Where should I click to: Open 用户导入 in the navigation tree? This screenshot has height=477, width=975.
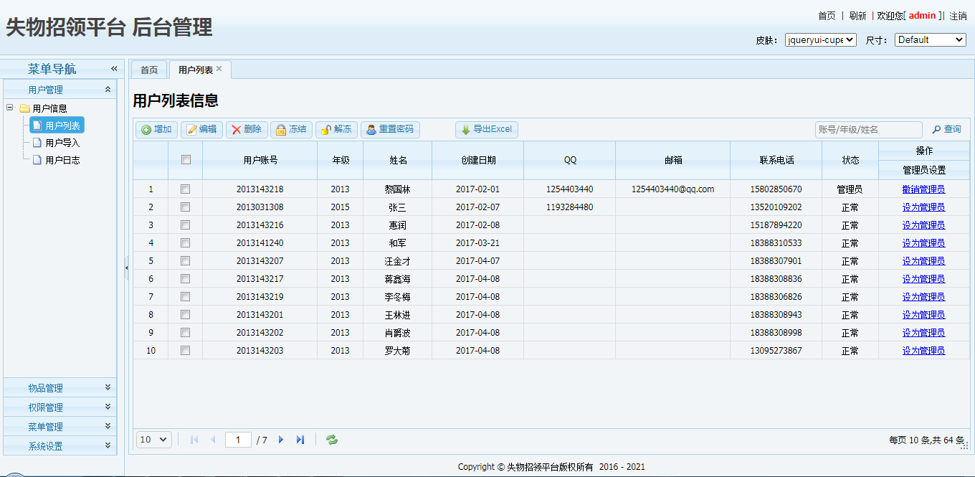(x=62, y=143)
